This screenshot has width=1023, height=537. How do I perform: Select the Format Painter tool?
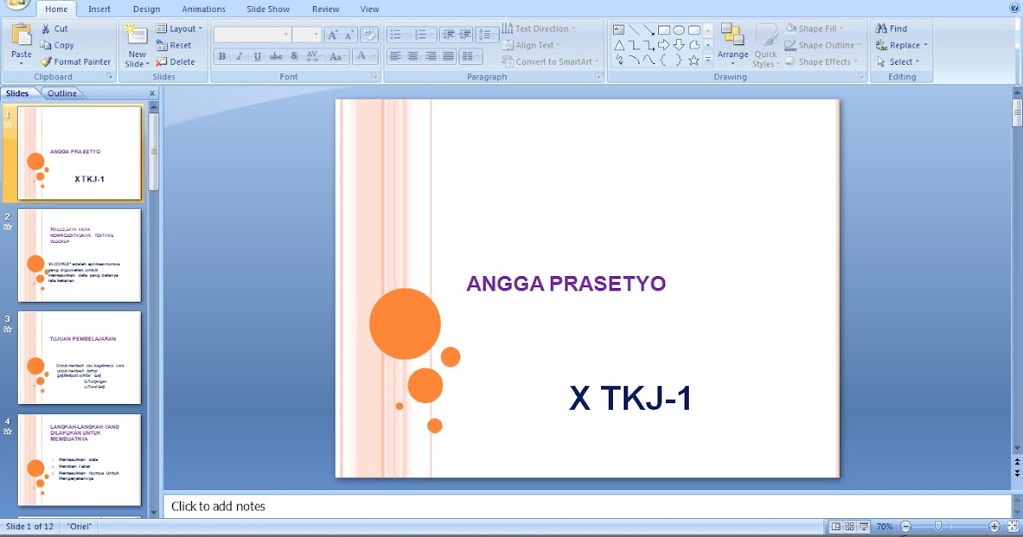click(75, 61)
